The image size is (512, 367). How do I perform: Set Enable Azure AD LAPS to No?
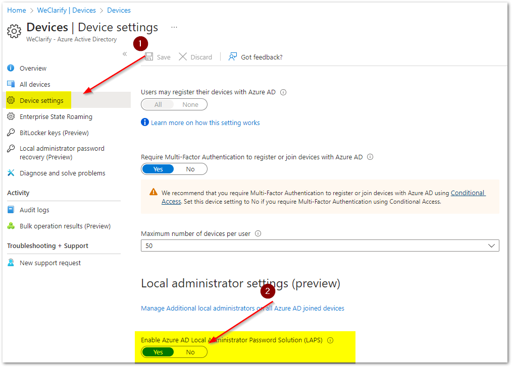tap(190, 352)
